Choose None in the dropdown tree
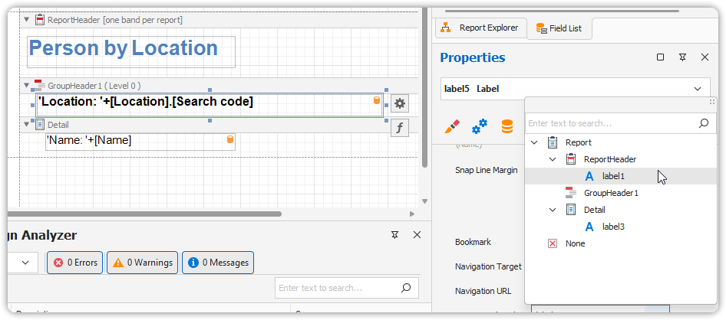Image resolution: width=726 pixels, height=320 pixels. click(x=575, y=243)
